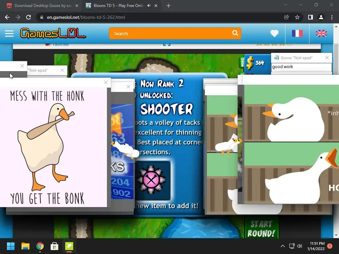Open Microsoft Store from taskbar
This screenshot has width=339, height=254.
[x=55, y=246]
